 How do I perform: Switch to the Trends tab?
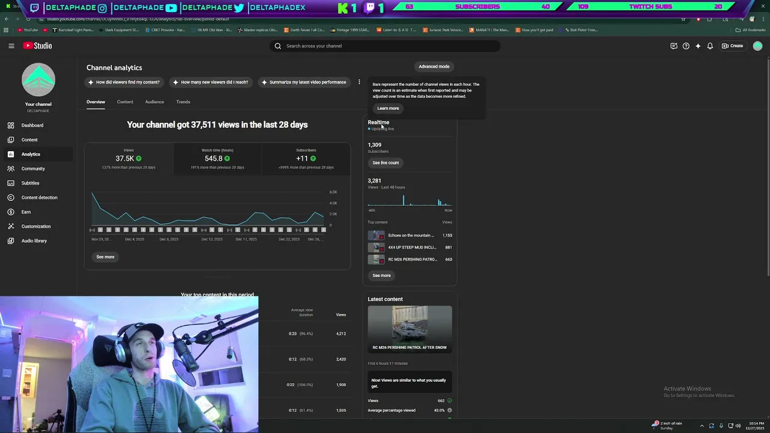pos(183,102)
